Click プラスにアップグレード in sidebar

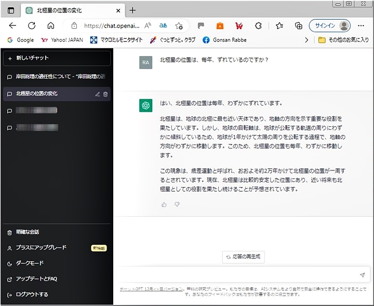[x=41, y=248]
